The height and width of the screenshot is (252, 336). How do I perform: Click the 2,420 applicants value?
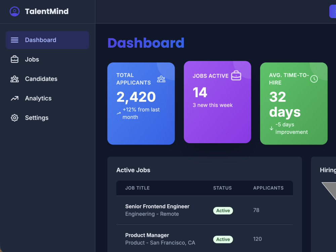pyautogui.click(x=136, y=97)
